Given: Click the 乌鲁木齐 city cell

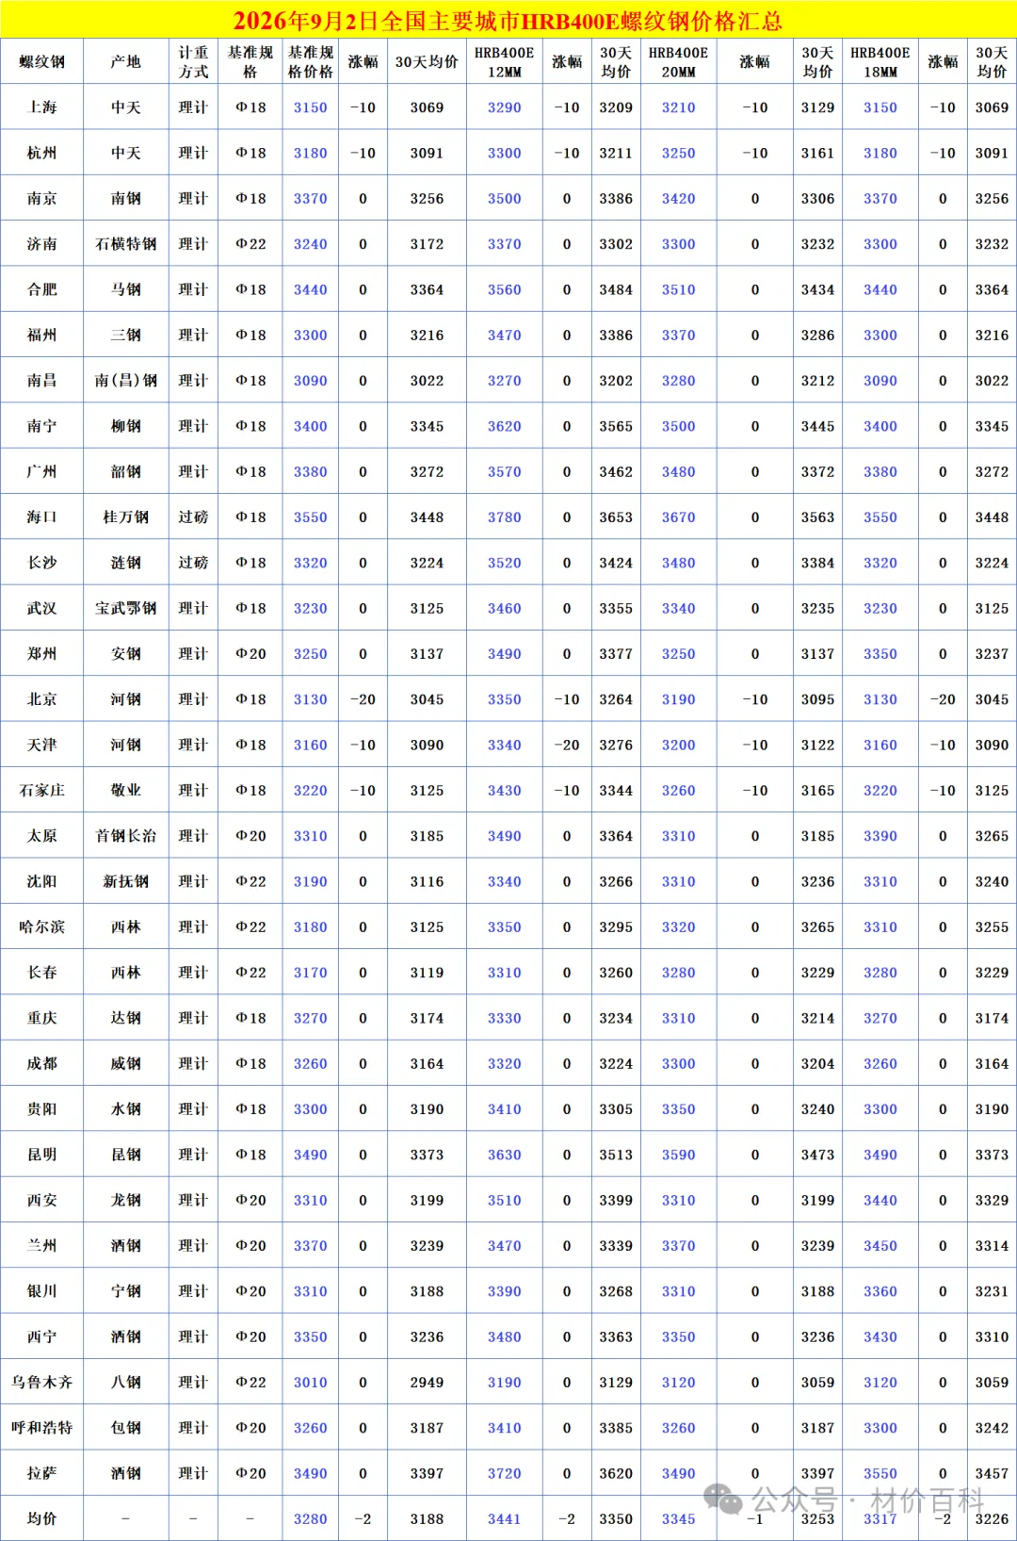Looking at the screenshot, I should pyautogui.click(x=42, y=1382).
